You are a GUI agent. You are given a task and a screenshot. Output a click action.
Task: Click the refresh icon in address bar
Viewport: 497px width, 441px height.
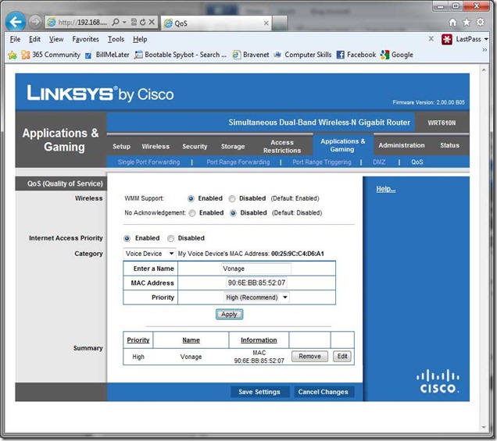click(x=143, y=22)
